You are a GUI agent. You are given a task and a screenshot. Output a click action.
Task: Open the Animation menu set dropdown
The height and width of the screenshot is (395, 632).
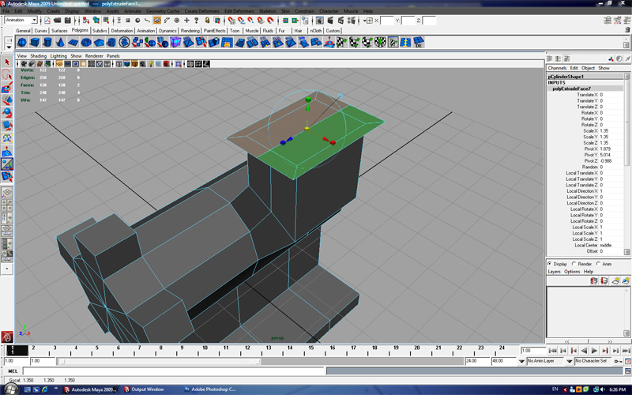click(21, 20)
